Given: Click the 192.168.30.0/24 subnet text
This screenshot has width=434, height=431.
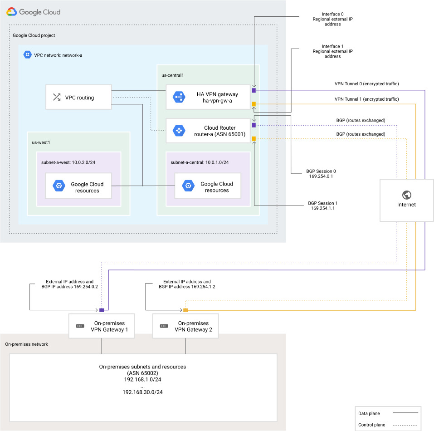Looking at the screenshot, I should (x=142, y=392).
